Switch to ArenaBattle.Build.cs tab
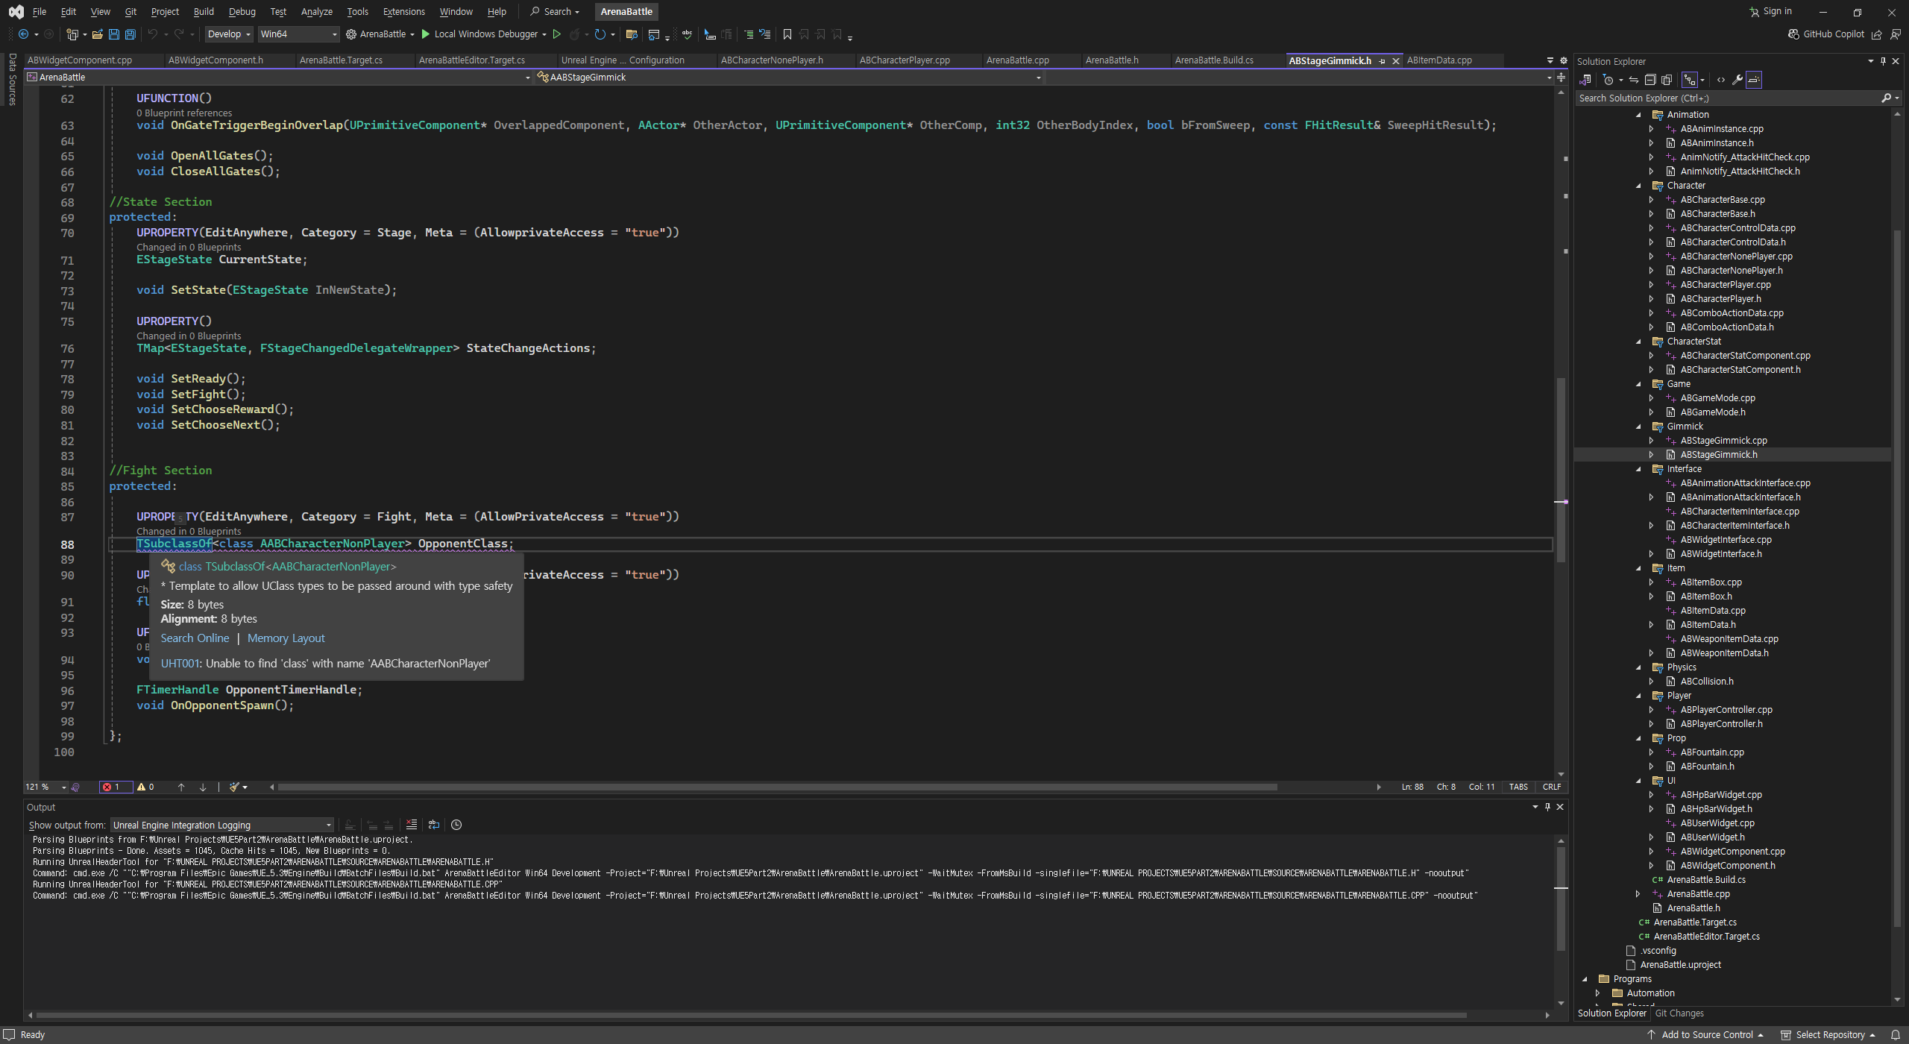Viewport: 1909px width, 1044px height. [1214, 60]
